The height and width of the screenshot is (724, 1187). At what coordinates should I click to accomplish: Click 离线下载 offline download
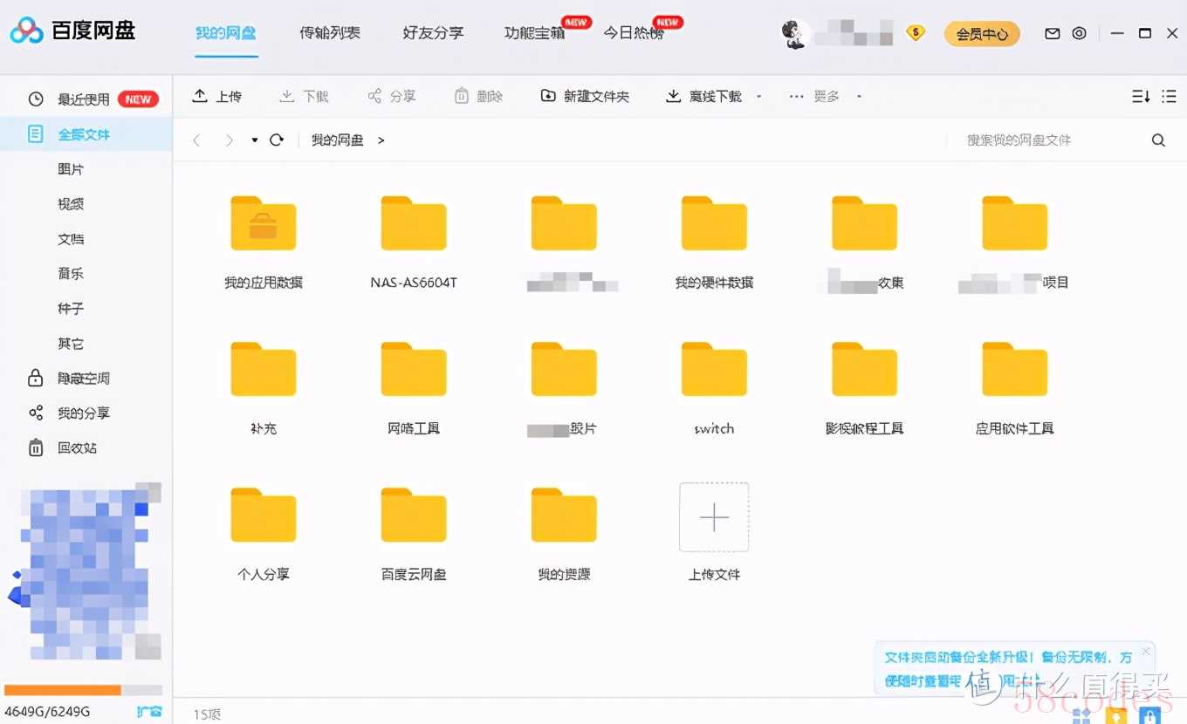704,96
